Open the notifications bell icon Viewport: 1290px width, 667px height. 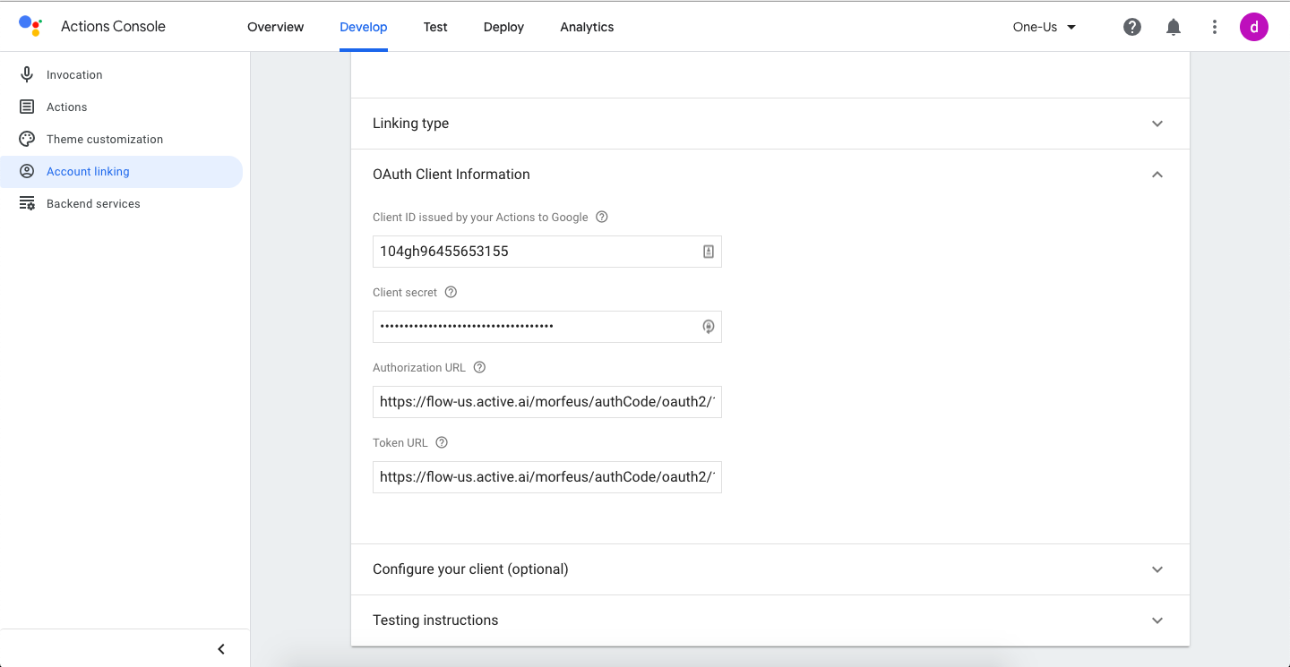point(1174,27)
